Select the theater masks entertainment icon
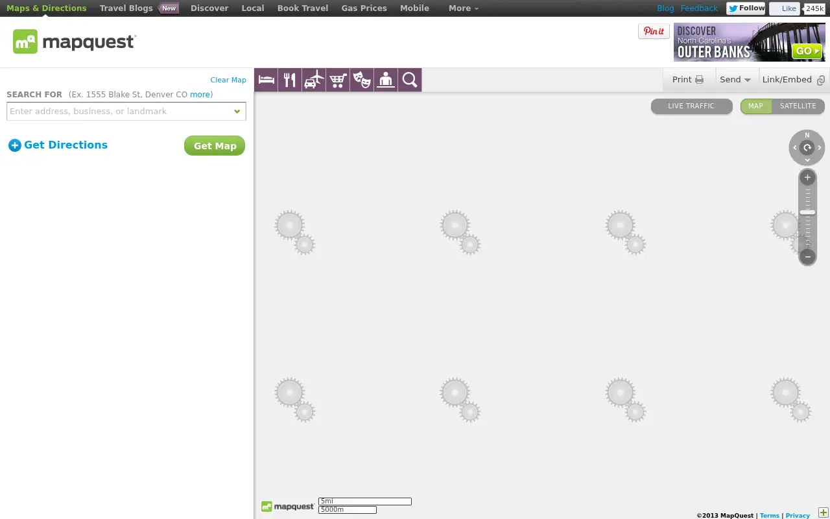830x519 pixels. pos(362,80)
